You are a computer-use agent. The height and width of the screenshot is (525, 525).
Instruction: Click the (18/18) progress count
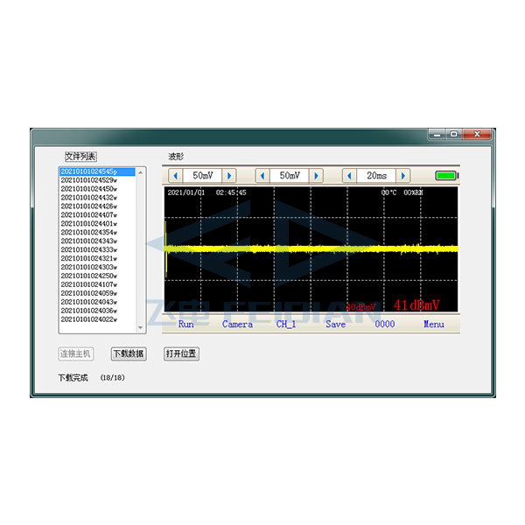pyautogui.click(x=113, y=378)
